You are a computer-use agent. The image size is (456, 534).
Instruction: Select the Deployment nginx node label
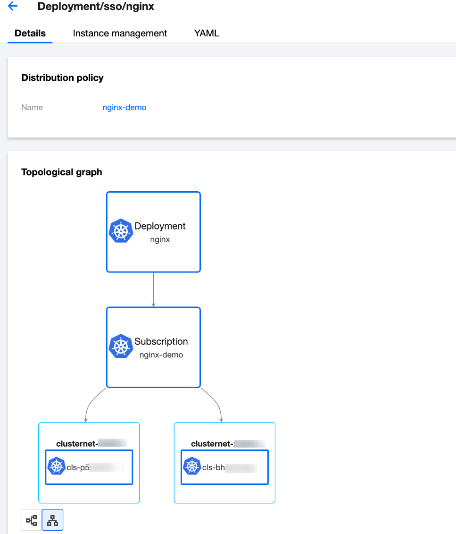pos(160,232)
